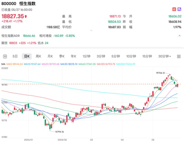Viewport: 184px width, 143px height.
Task: Click the red Hong Kong market badge icon
Action: (174, 9)
